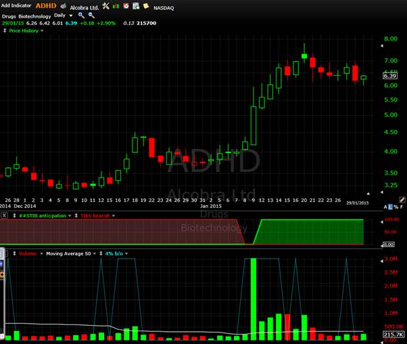Image resolution: width=407 pixels, height=344 pixels.
Task: Click move arrows beside ##STIB anticipation
Action: (x=15, y=215)
